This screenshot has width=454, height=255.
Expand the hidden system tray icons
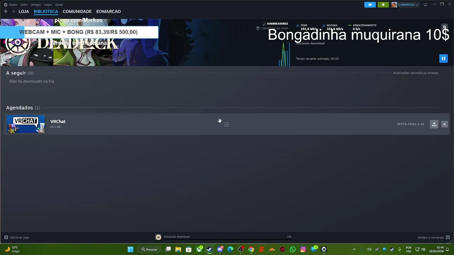tap(354, 249)
